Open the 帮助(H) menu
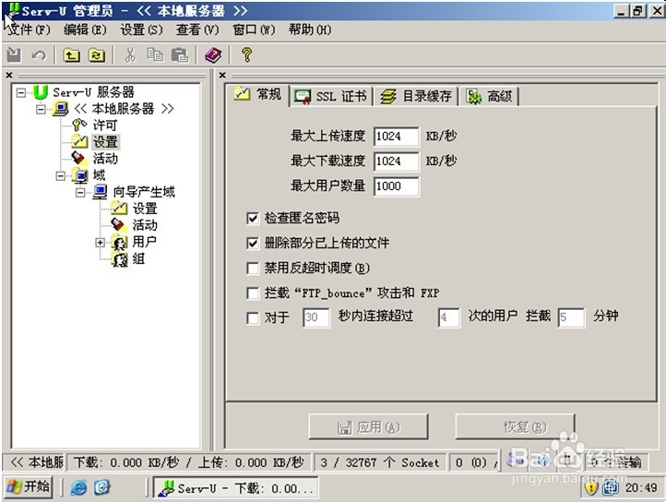Viewport: 666px width, 502px height. [310, 30]
